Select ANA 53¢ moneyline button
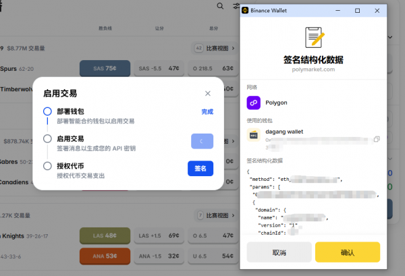Viewport: 405px width, 276px height. [x=105, y=256]
